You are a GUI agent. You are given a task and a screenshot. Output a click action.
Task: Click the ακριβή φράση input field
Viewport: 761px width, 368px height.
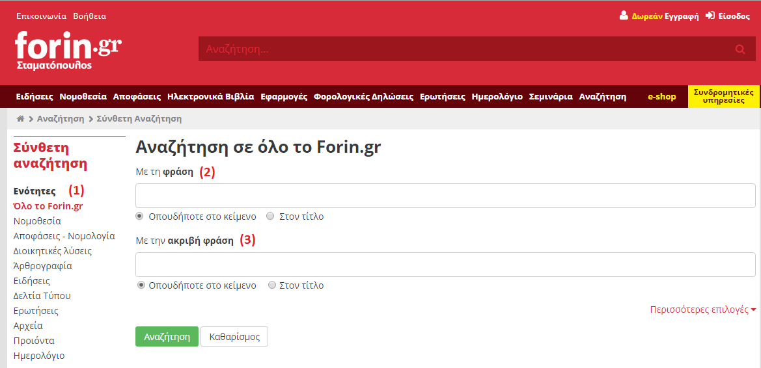coord(445,265)
